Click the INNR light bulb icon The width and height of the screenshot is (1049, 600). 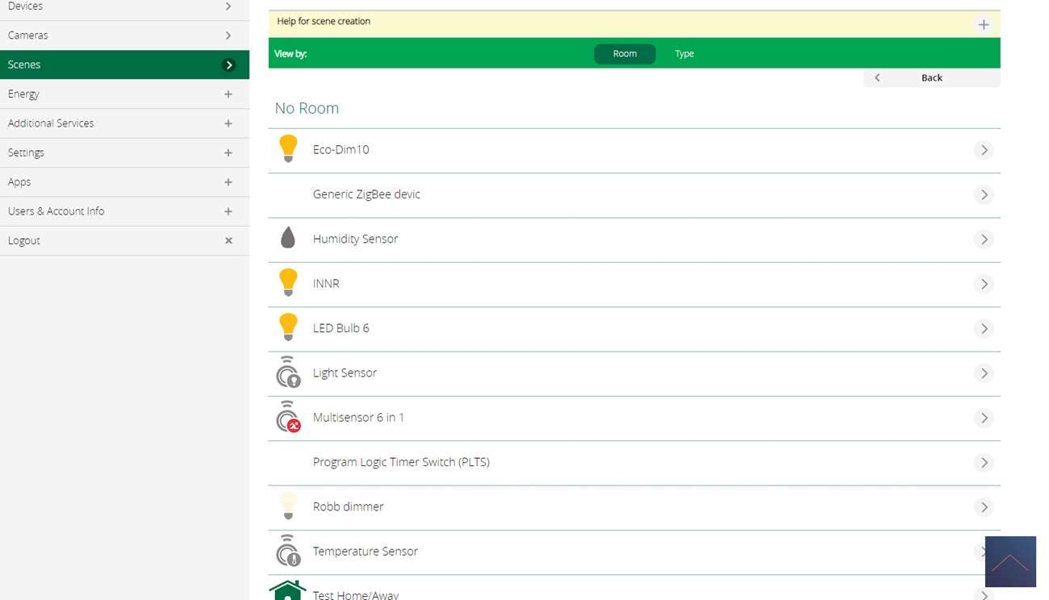click(288, 283)
